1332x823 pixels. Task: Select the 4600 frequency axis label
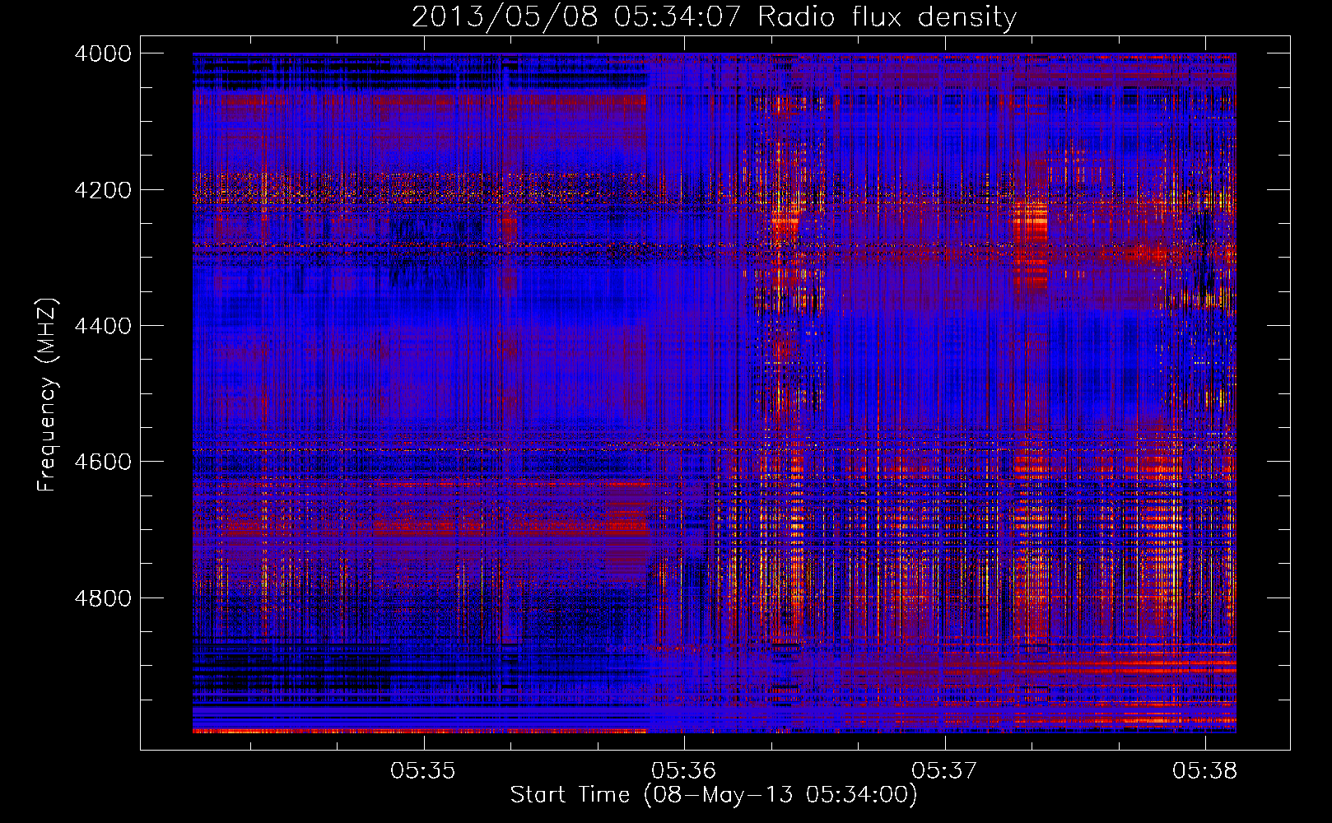(x=103, y=462)
